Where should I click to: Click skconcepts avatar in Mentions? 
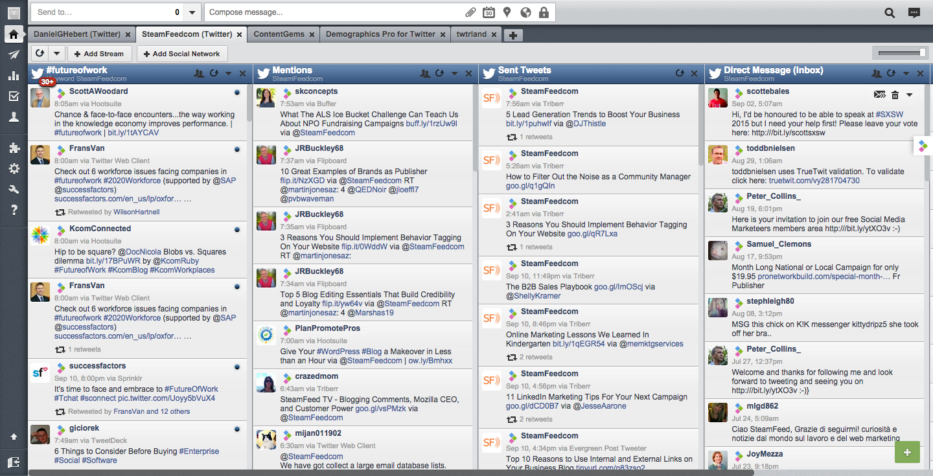click(266, 98)
